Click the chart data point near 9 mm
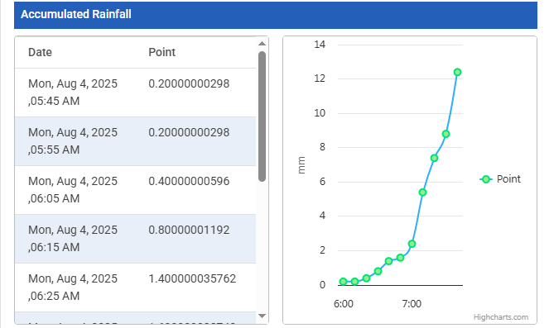 click(x=445, y=134)
